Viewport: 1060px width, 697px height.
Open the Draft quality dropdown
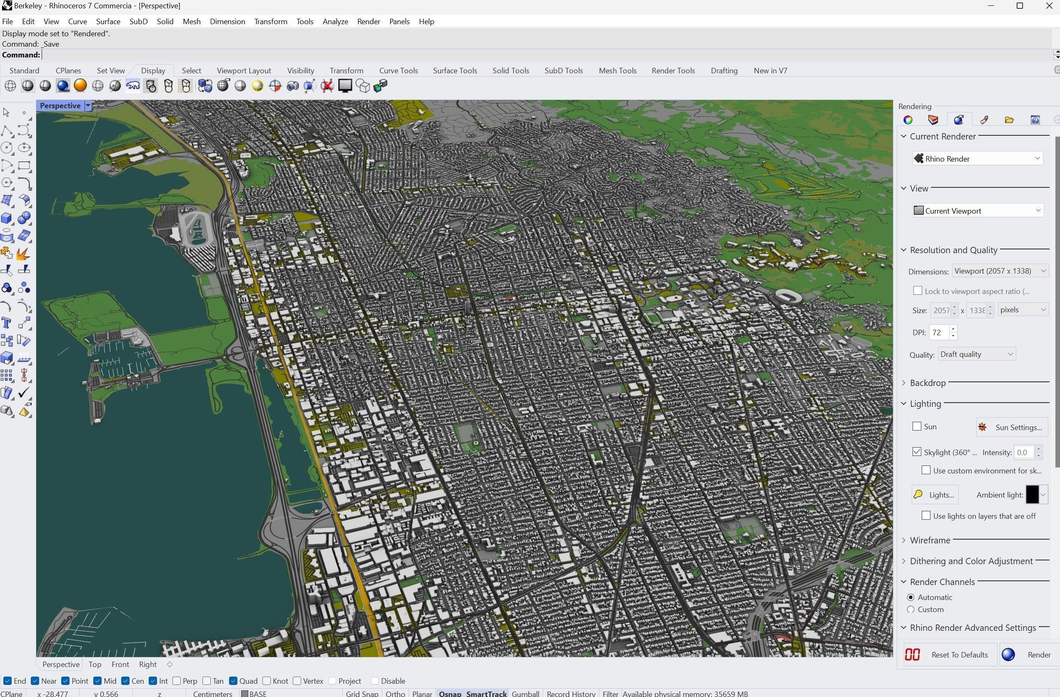pyautogui.click(x=977, y=354)
